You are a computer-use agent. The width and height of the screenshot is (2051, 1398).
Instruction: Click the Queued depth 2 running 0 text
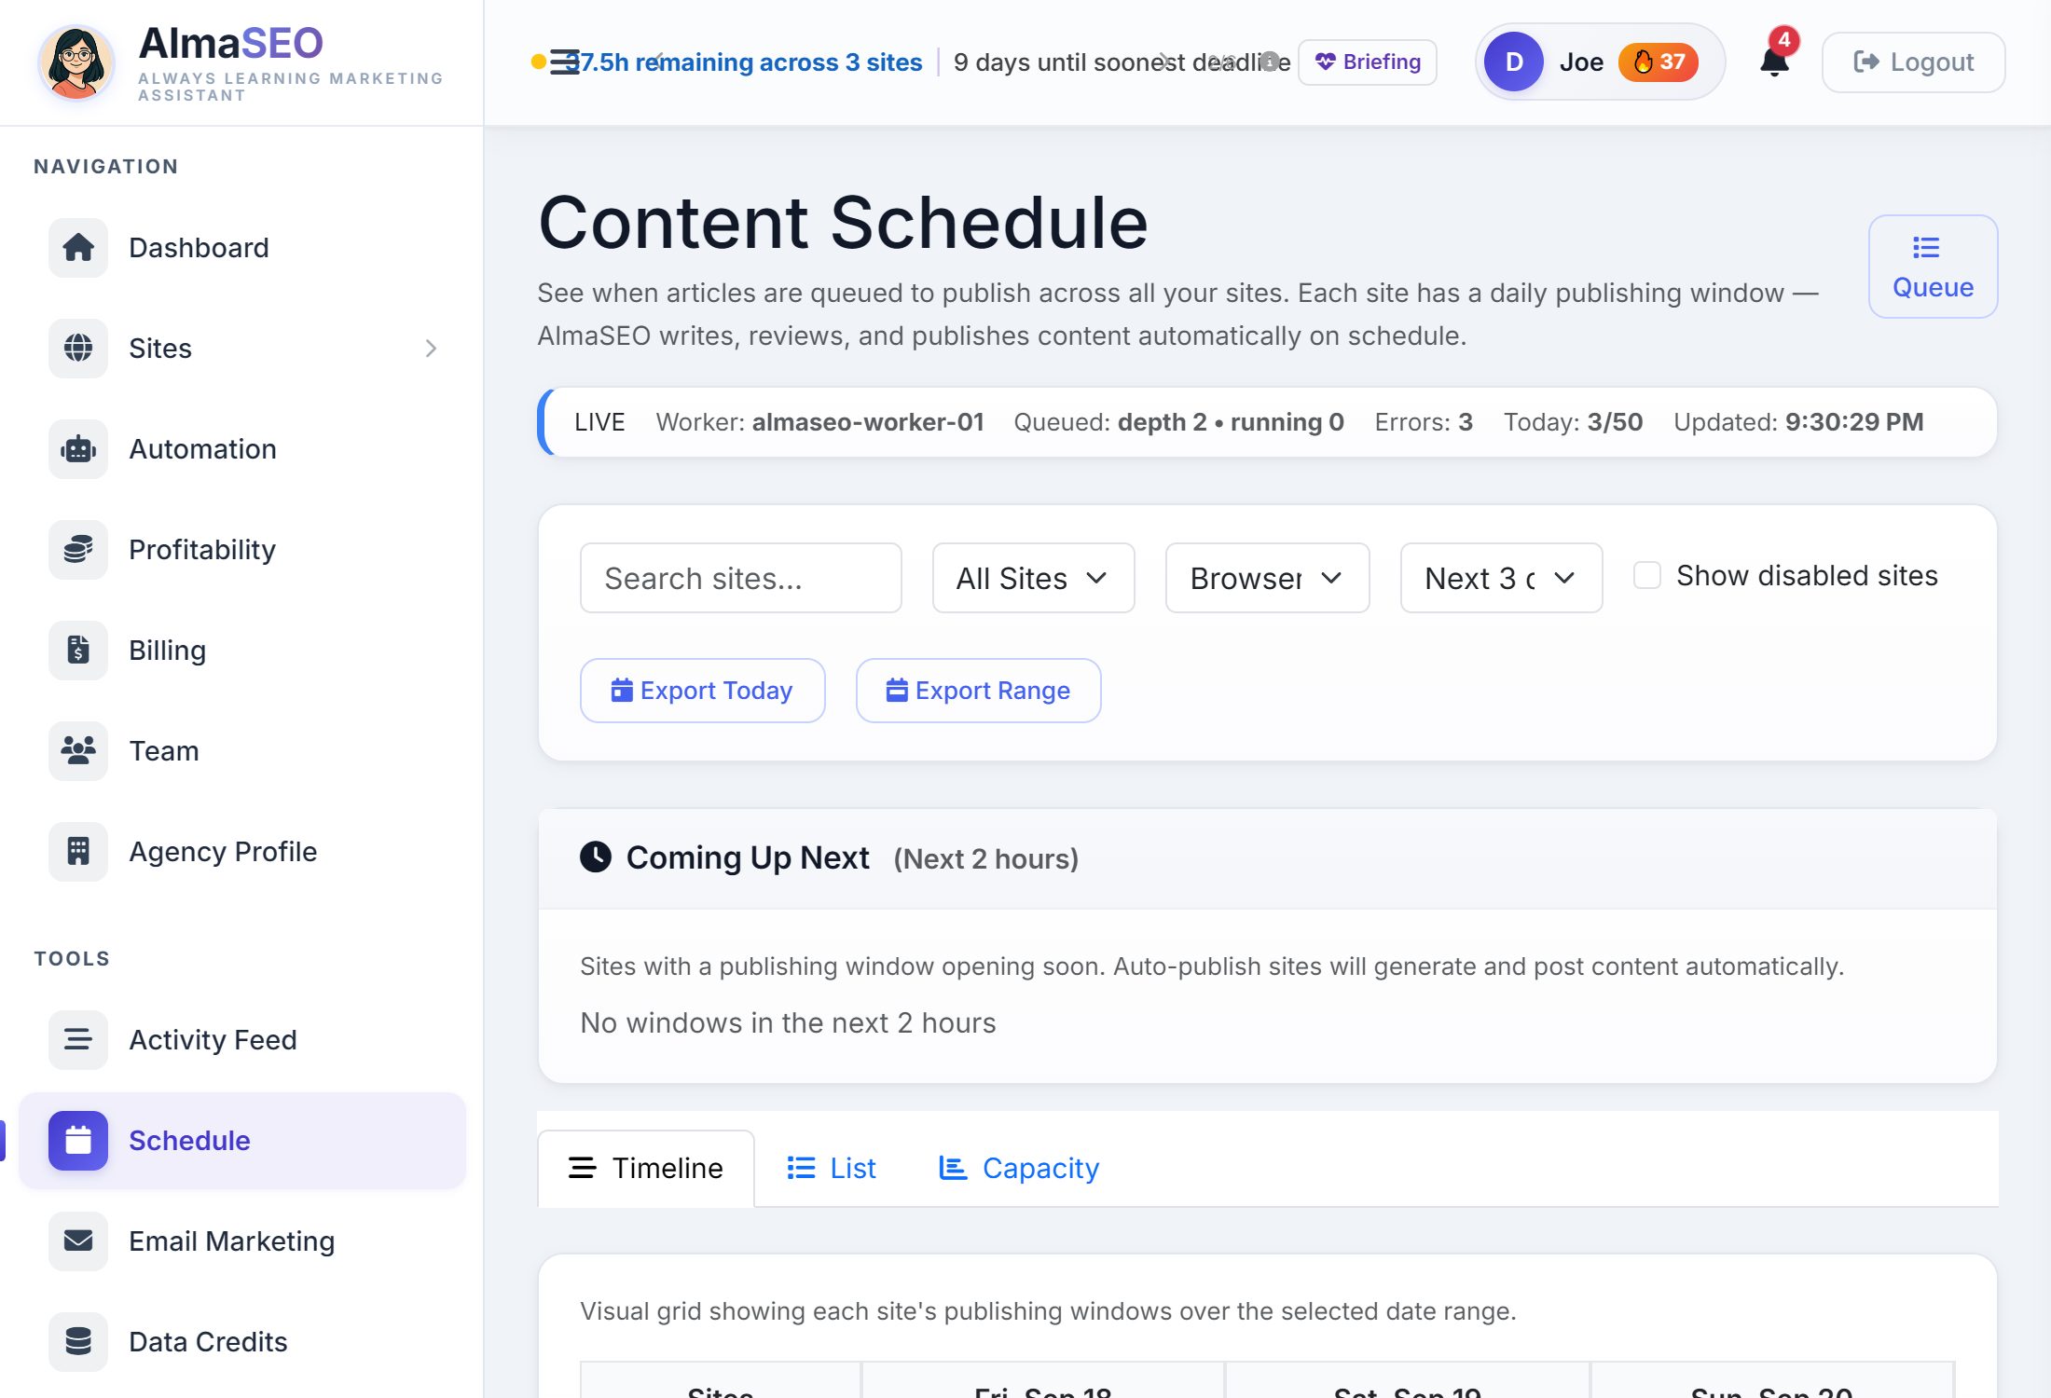pos(1178,422)
